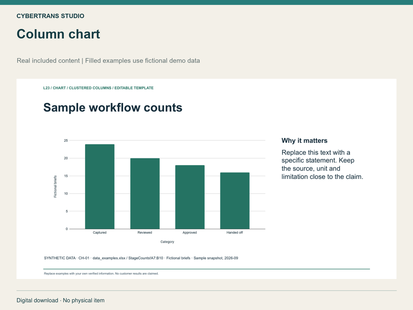Click the 0 value on the y-axis

click(67, 229)
